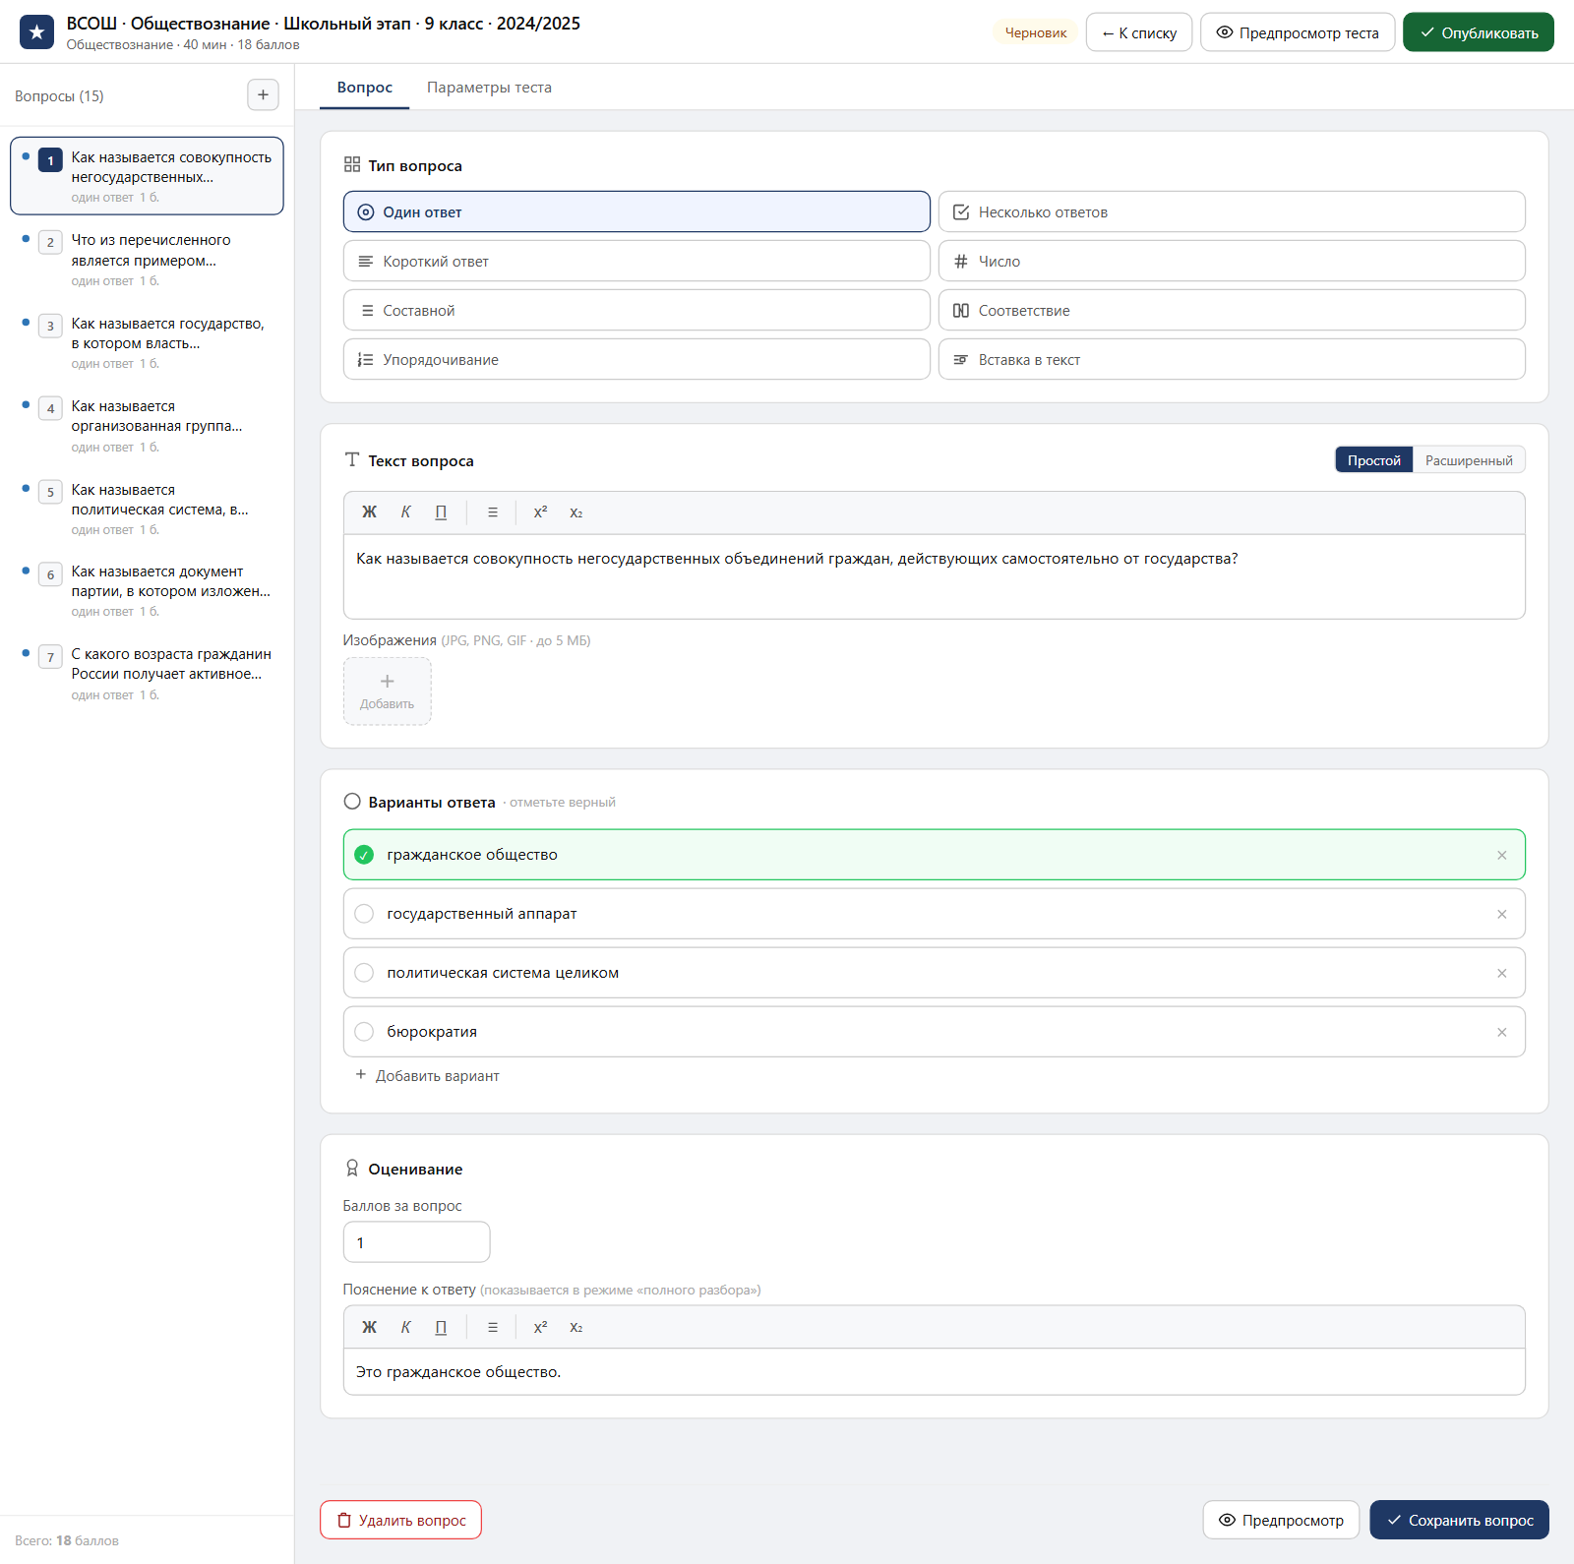The image size is (1574, 1564).
Task: Click the star logo in the header
Action: [36, 32]
